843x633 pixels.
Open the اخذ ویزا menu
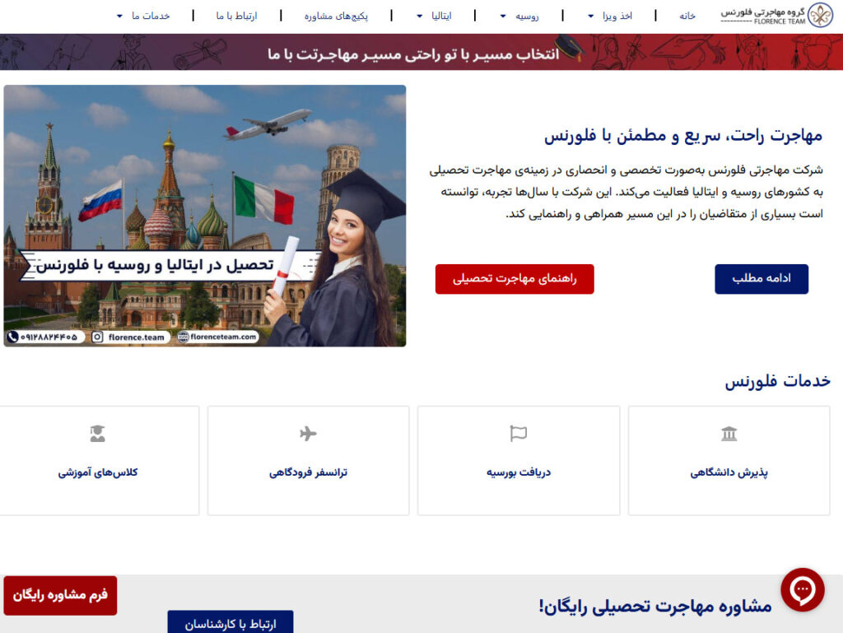[x=617, y=16]
